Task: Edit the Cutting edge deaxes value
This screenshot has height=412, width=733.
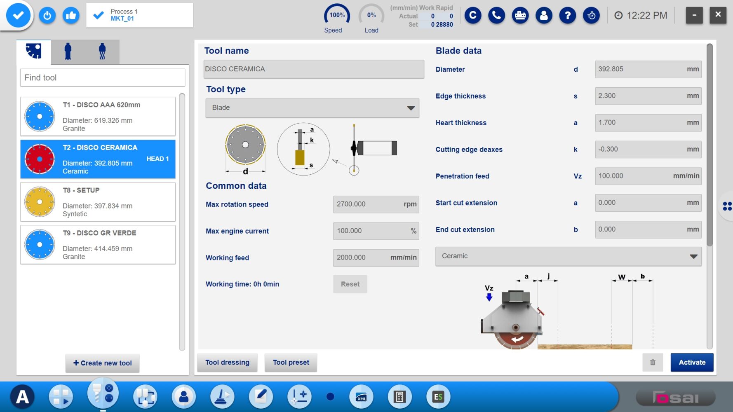Action: (648, 150)
